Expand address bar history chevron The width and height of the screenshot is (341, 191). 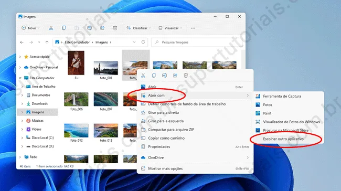click(x=134, y=42)
